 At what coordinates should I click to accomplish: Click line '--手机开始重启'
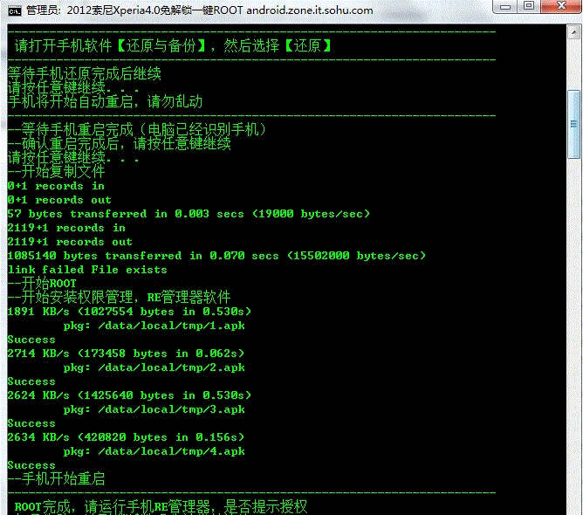(x=56, y=478)
